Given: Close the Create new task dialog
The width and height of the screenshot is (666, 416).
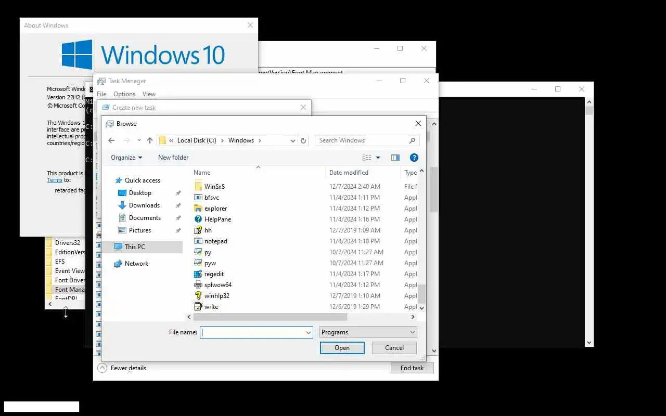Looking at the screenshot, I should point(303,108).
